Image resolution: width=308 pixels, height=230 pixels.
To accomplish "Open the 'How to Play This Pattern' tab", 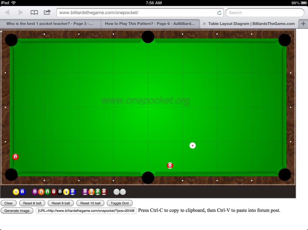I will point(150,24).
